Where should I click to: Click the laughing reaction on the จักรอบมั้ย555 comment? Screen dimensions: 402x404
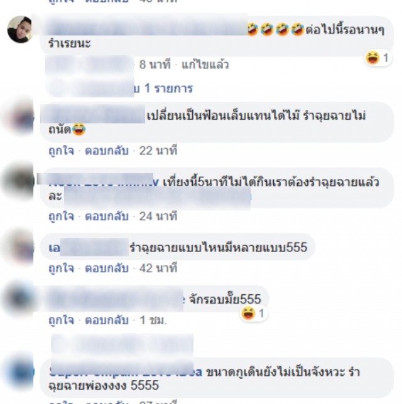click(254, 314)
